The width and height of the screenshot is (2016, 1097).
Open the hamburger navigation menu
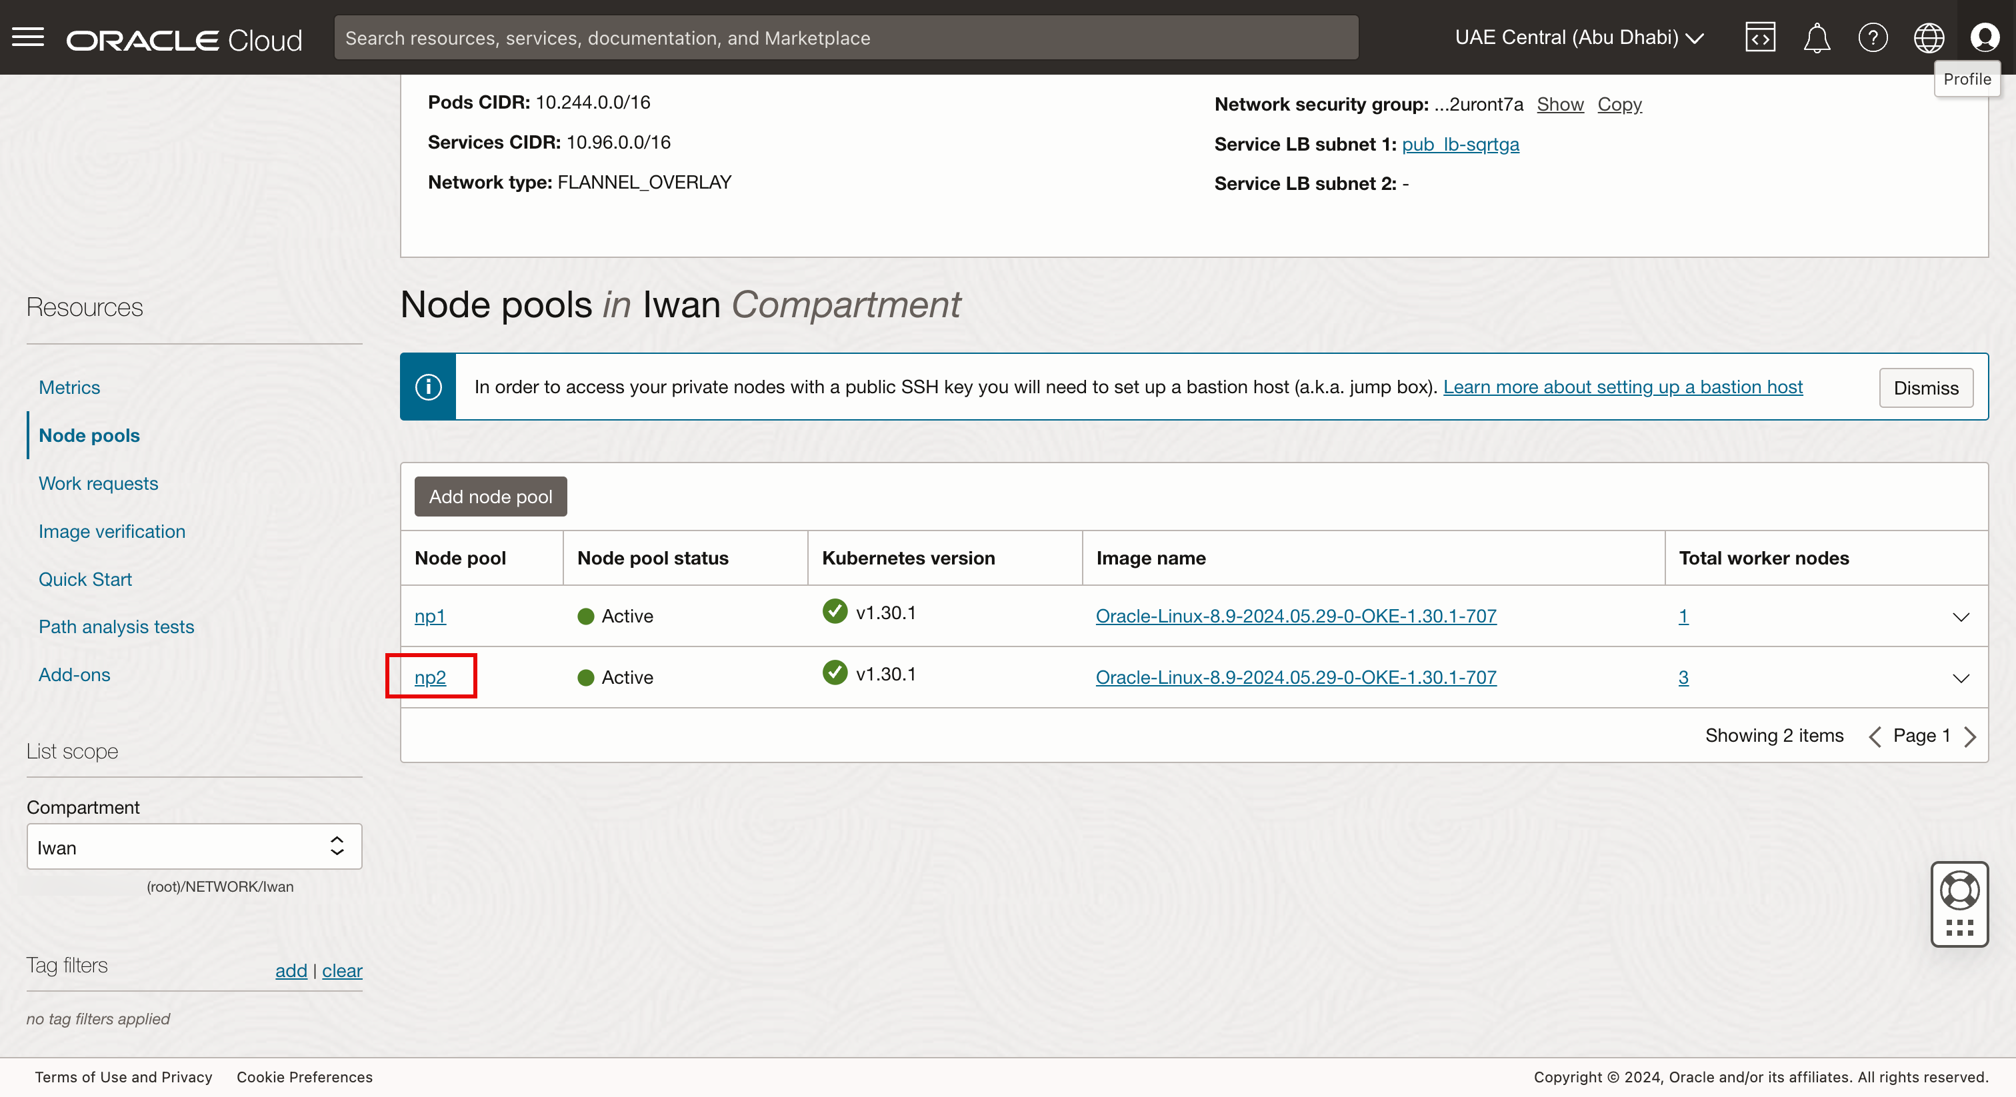(28, 37)
